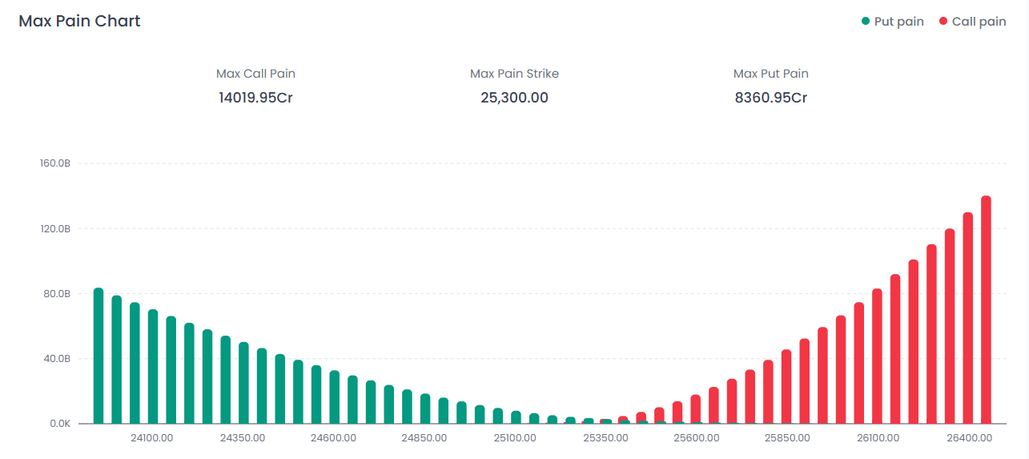Image resolution: width=1029 pixels, height=459 pixels.
Task: Click the Max Pain Strike label
Action: pyautogui.click(x=514, y=74)
